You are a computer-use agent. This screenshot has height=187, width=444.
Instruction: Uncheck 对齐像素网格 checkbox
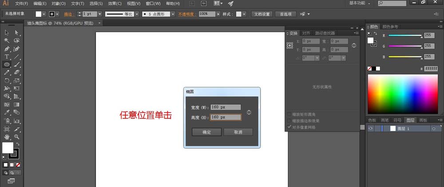(289, 127)
